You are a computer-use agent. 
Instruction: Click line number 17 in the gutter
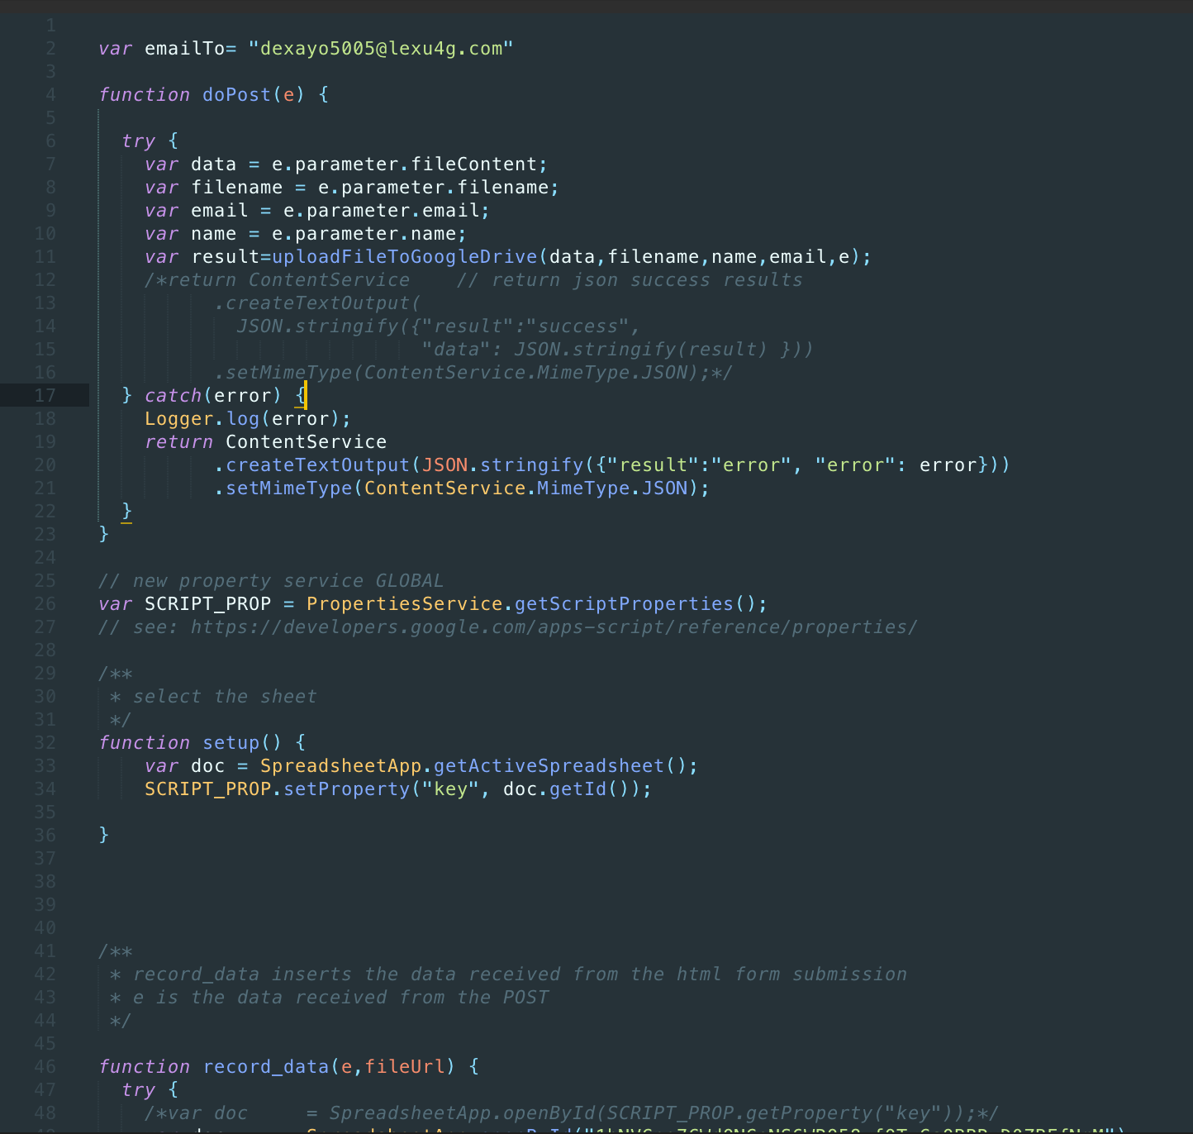(45, 396)
